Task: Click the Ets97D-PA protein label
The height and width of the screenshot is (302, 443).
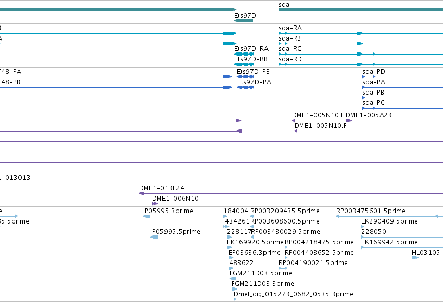Action: click(x=254, y=82)
